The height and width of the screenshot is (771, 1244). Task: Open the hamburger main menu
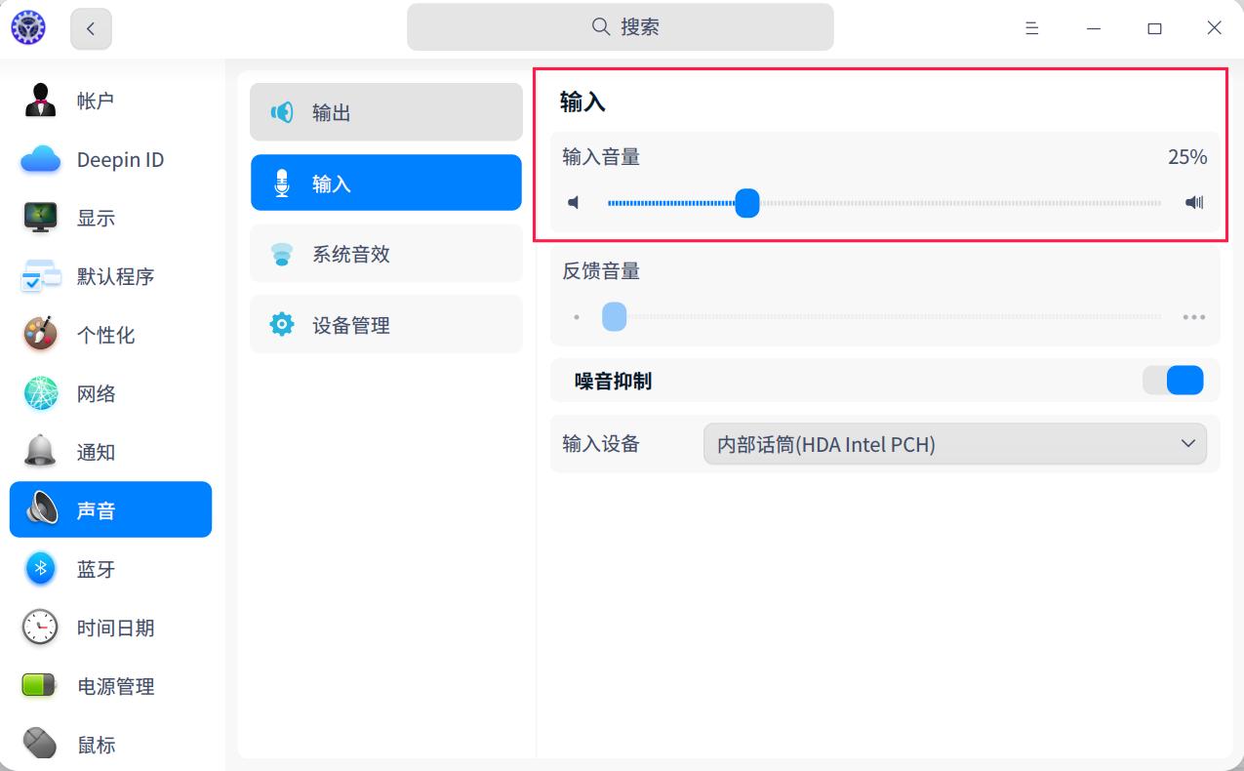(1031, 28)
